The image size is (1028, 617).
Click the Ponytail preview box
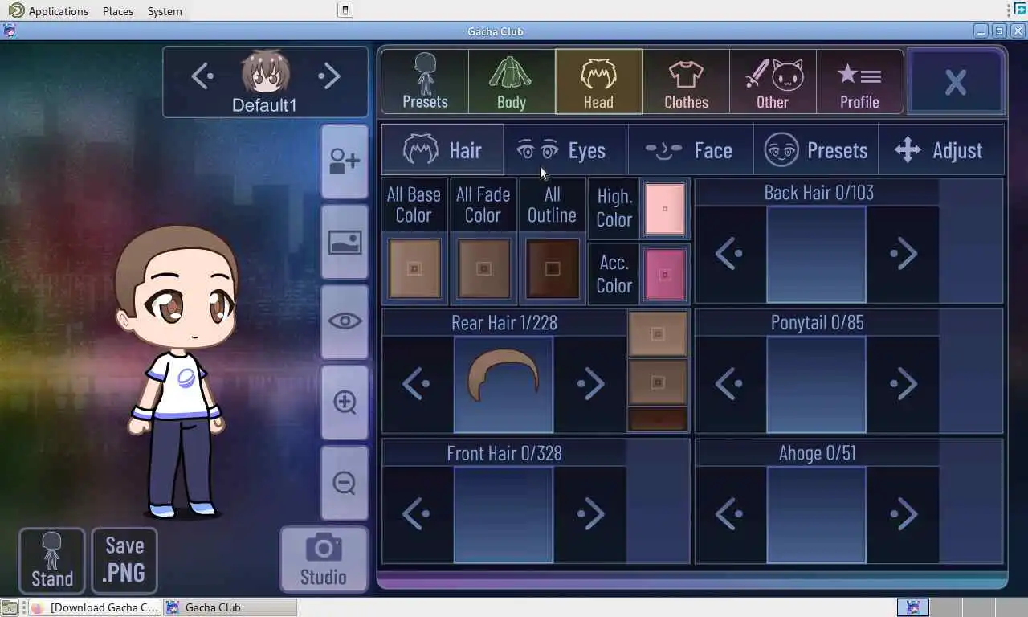[x=817, y=384]
